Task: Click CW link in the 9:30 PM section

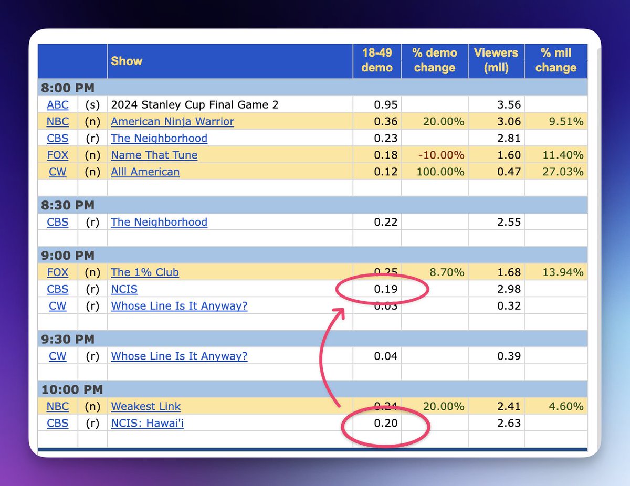Action: (x=58, y=356)
